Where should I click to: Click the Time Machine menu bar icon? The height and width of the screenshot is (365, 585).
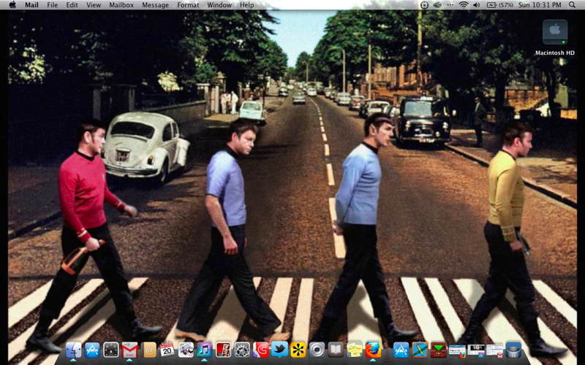coord(424,5)
